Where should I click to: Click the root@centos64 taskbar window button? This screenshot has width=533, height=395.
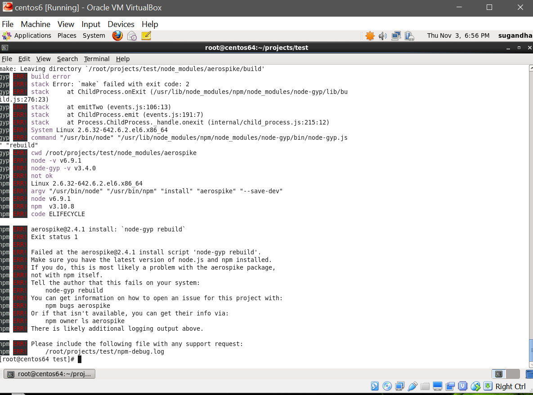[x=49, y=374]
